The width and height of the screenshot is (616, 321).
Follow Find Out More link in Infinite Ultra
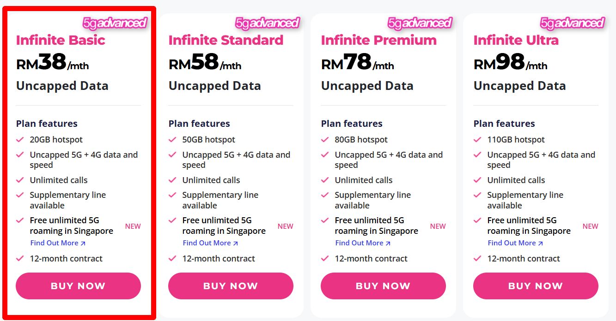(515, 243)
